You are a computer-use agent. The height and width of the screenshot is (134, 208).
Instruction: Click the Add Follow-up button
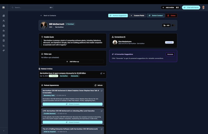coord(73,62)
